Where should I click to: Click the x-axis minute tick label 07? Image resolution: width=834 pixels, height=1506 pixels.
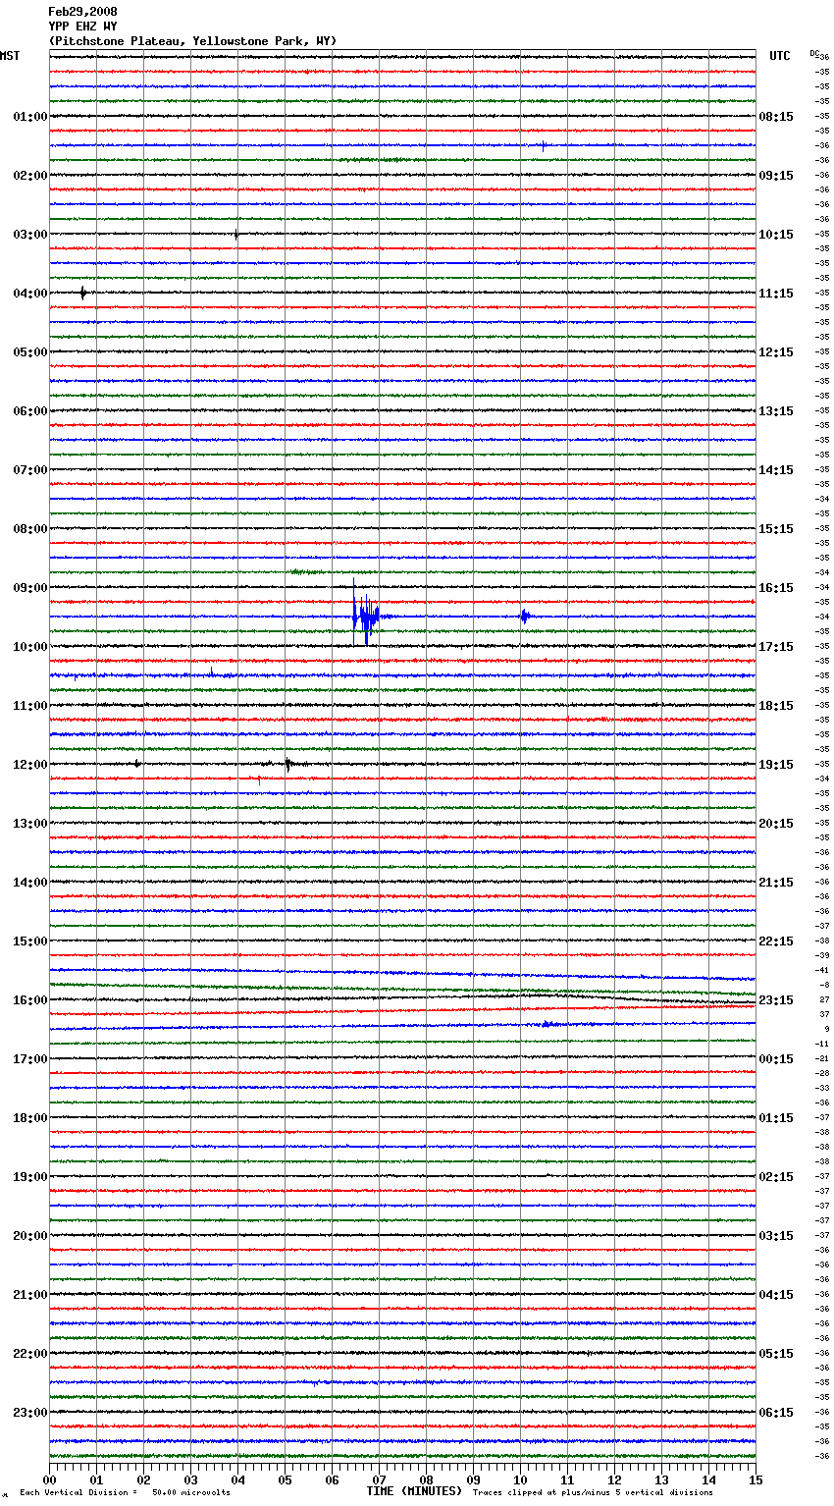click(379, 1479)
